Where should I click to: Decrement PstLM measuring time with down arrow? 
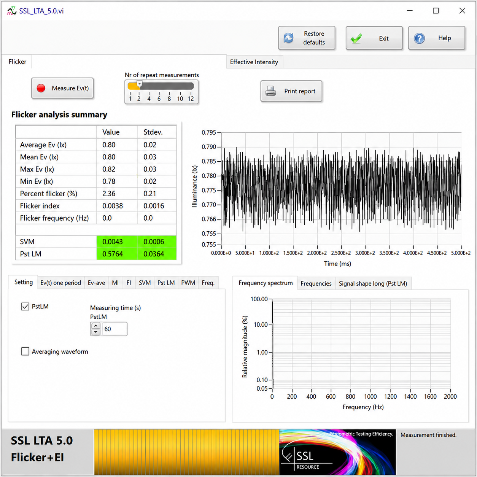coord(96,332)
